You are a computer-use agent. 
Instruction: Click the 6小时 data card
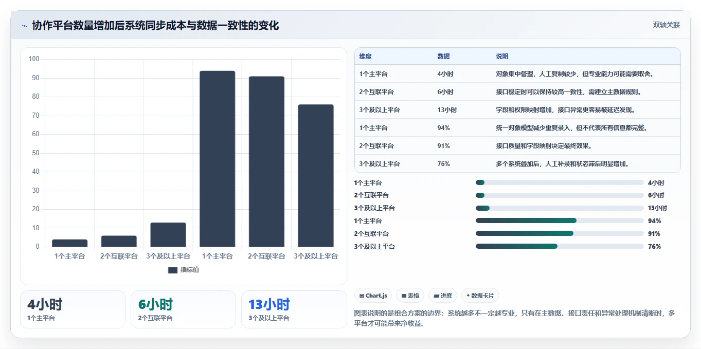click(183, 309)
